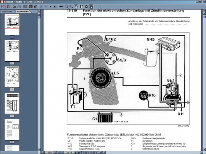Click the Print icon in toolbar

pos(19,7)
